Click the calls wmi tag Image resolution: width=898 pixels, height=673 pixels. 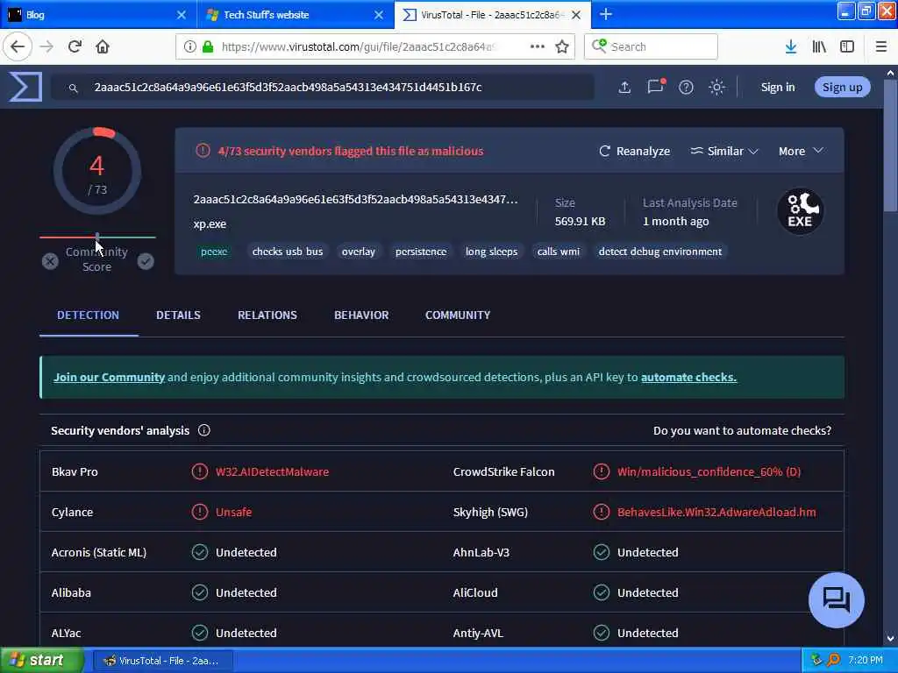[559, 251]
